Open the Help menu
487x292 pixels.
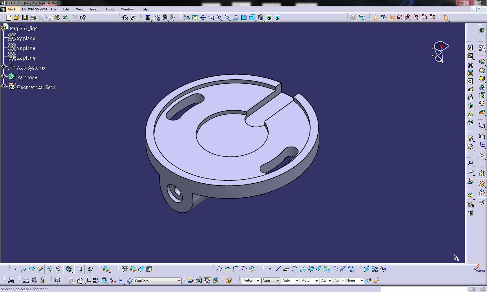[144, 9]
